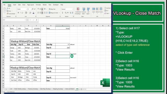Click the Wrap Text button
This screenshot has height=94, width=167.
(52, 9)
